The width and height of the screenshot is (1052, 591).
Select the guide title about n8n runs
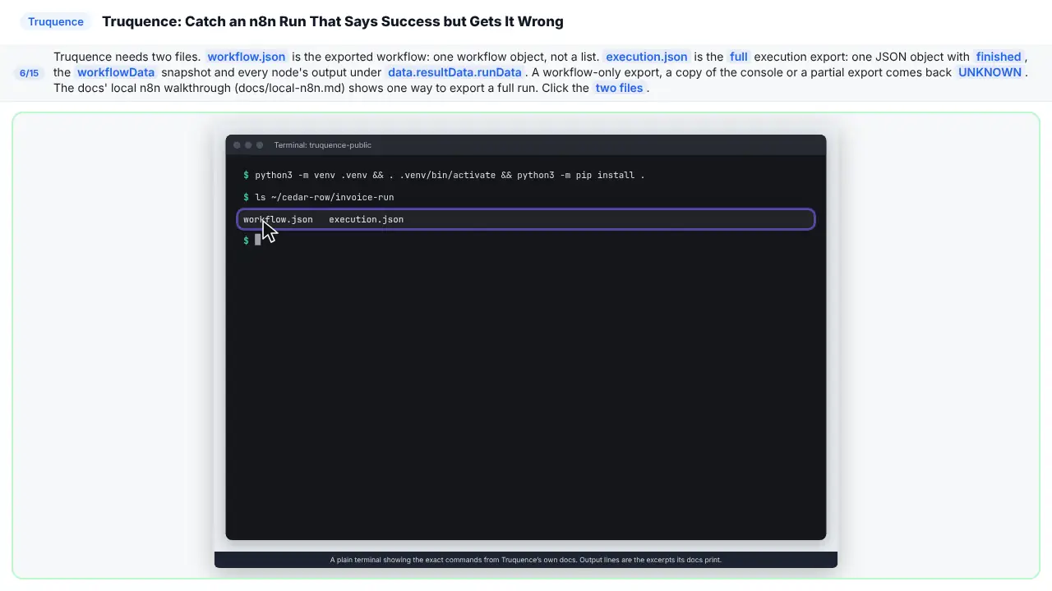click(333, 21)
